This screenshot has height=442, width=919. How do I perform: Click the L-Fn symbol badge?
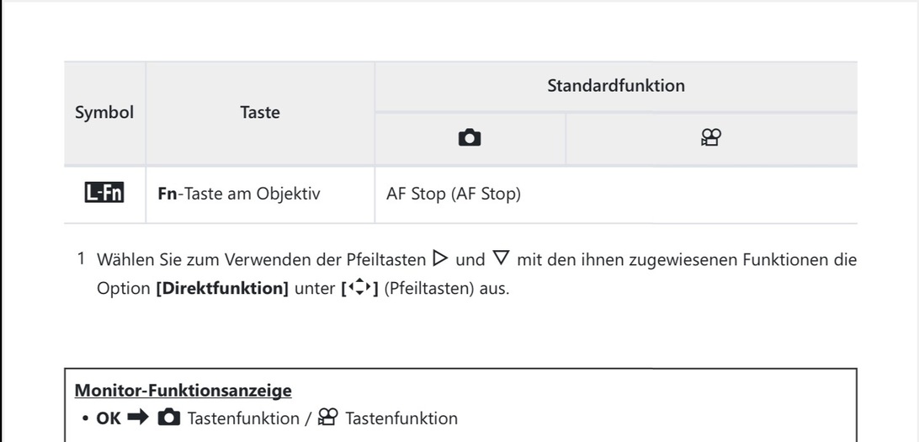pyautogui.click(x=104, y=194)
